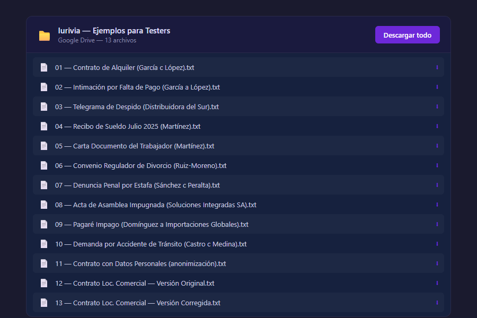
Task: Open '10 — Demanda por Accidente de Tránsito' file name
Action: [x=151, y=244]
